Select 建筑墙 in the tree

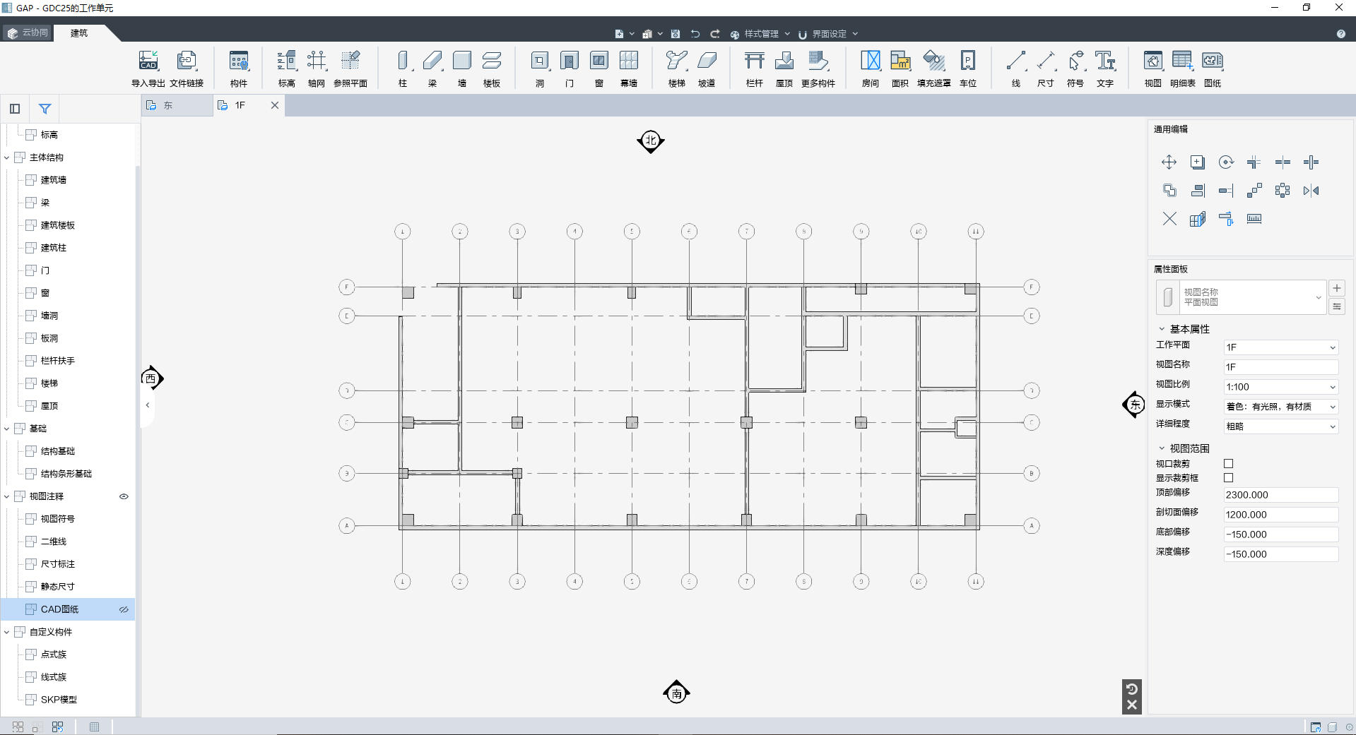[54, 180]
